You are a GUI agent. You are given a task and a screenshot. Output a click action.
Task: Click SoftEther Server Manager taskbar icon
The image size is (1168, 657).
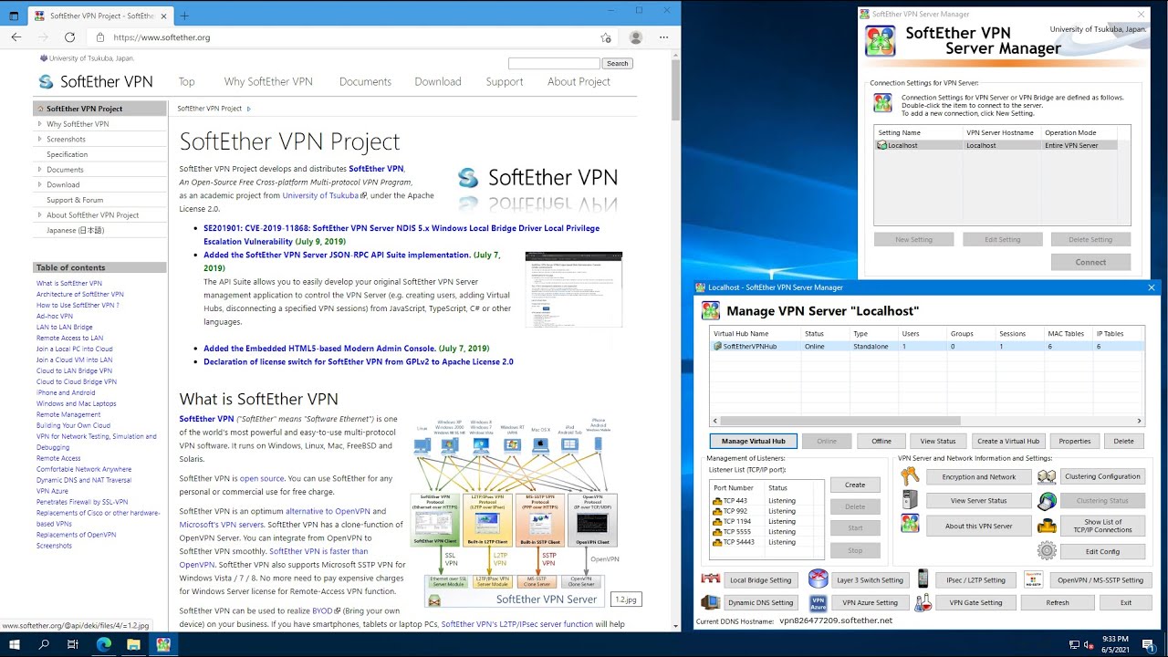(163, 644)
